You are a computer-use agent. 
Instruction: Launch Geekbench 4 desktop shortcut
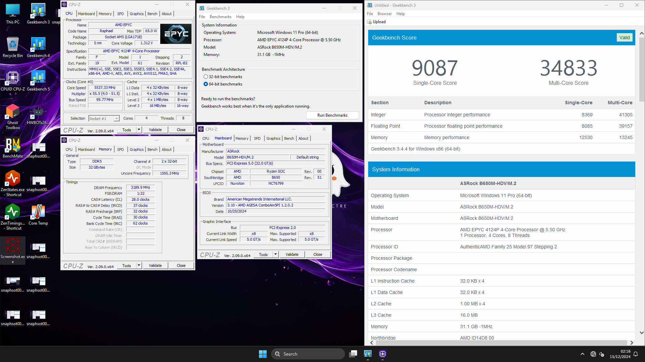click(x=38, y=48)
